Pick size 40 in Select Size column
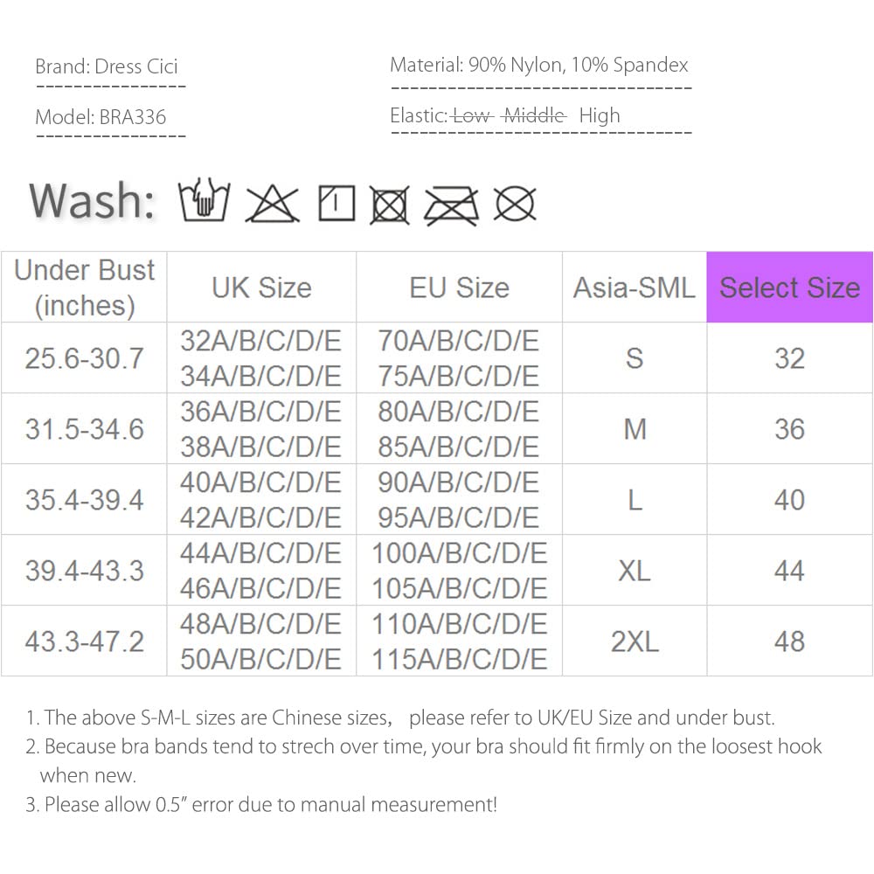Image resolution: width=874 pixels, height=874 pixels. click(x=789, y=500)
